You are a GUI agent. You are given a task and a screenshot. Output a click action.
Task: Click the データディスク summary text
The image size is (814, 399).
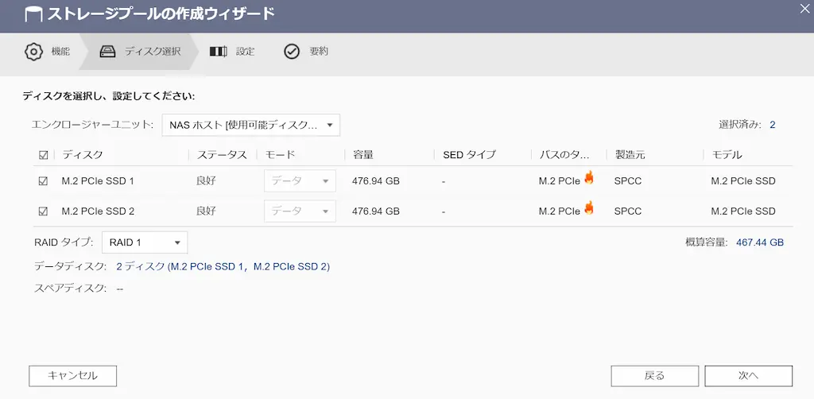click(223, 267)
